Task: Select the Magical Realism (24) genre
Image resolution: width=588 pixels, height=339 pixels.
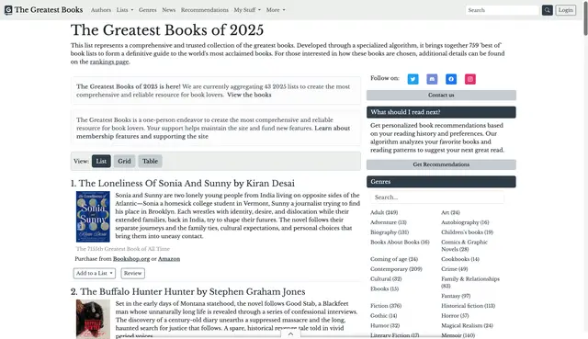Action: pyautogui.click(x=467, y=326)
